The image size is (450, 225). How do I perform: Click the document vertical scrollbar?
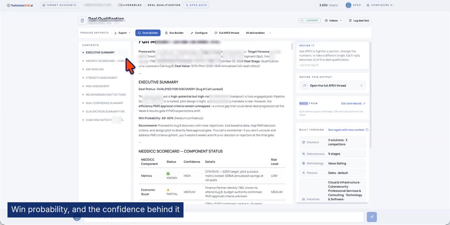292,46
